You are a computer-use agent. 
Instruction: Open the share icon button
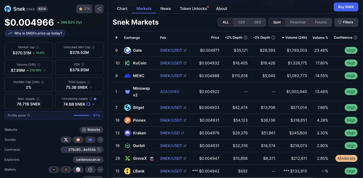[x=99, y=9]
